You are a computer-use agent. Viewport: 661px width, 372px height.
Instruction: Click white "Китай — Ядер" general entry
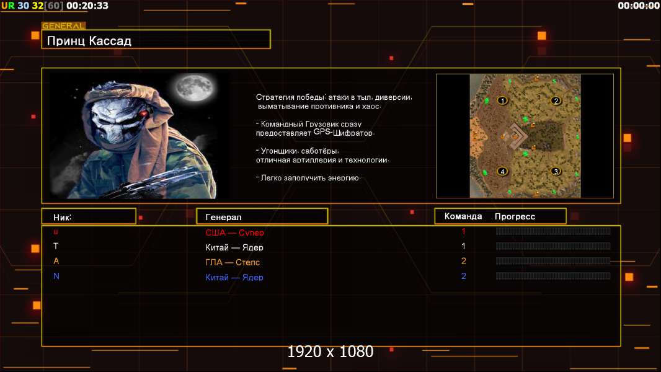(x=234, y=247)
